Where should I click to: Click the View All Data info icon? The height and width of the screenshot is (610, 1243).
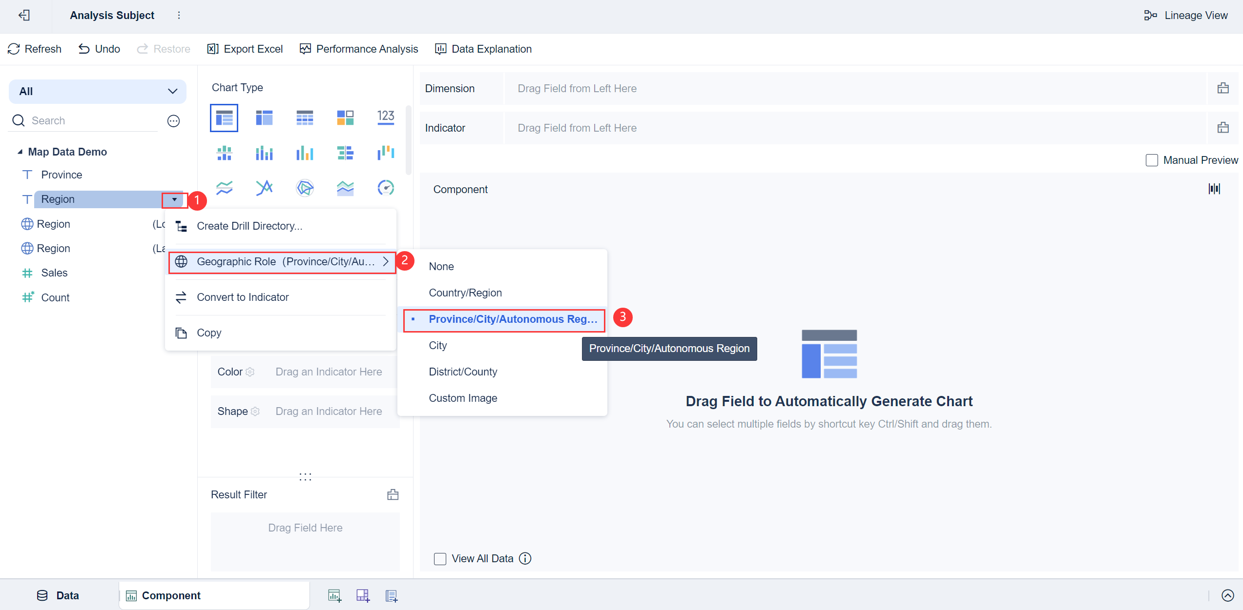click(x=525, y=558)
